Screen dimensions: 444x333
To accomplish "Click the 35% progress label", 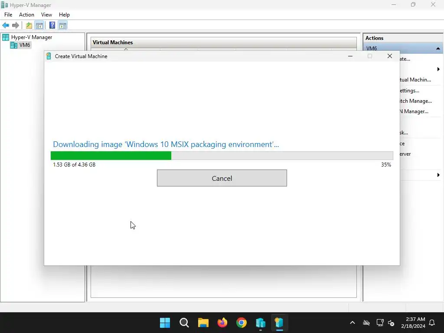I will tap(386, 164).
